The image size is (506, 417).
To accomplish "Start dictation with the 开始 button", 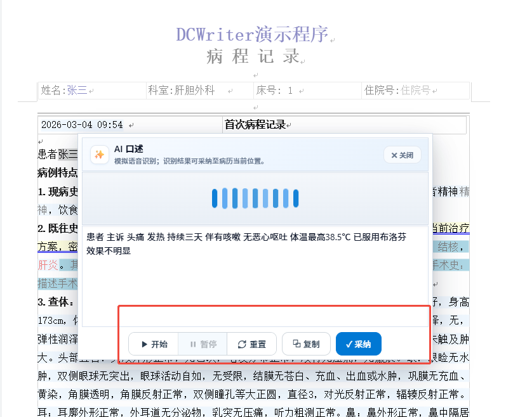I will pos(154,344).
